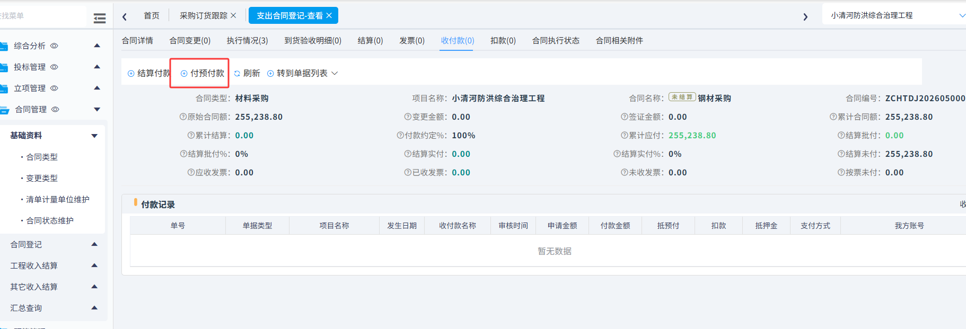Toggle the eye icon next to 合同管理
The width and height of the screenshot is (966, 329).
coord(55,110)
